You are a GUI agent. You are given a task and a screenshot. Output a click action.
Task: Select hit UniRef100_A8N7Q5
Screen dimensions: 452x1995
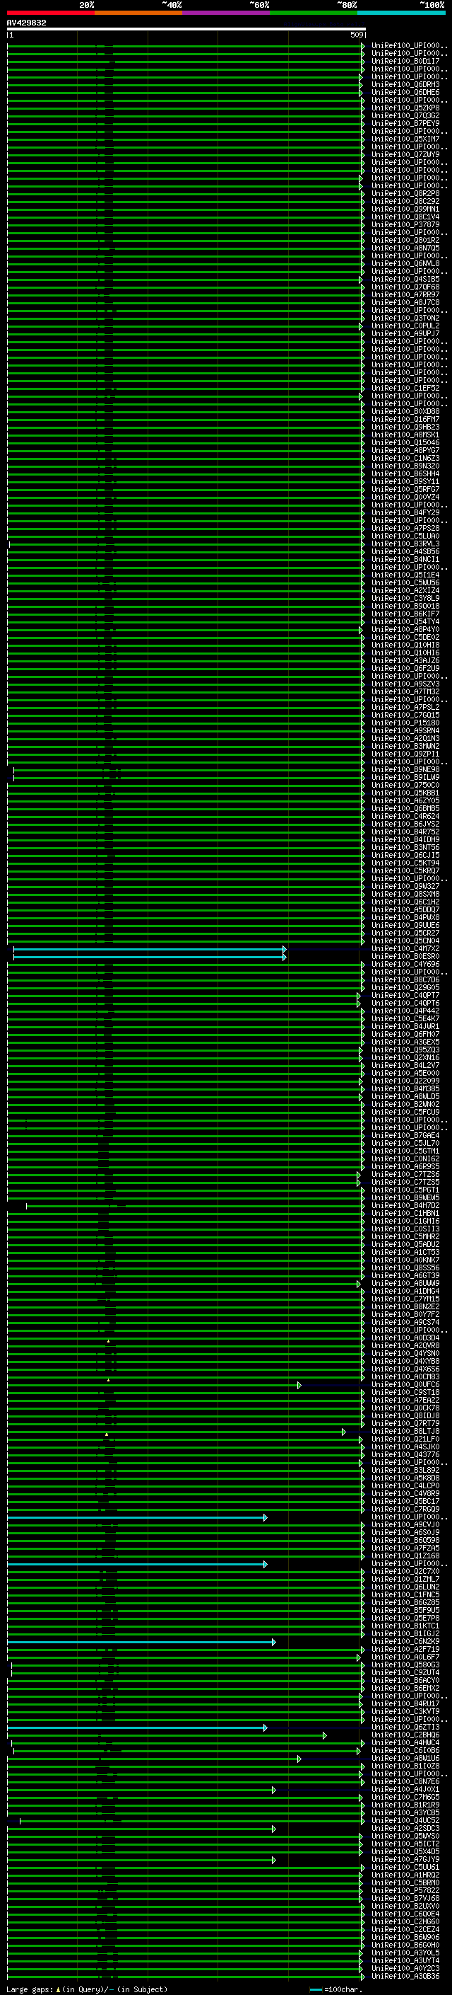pos(405,248)
